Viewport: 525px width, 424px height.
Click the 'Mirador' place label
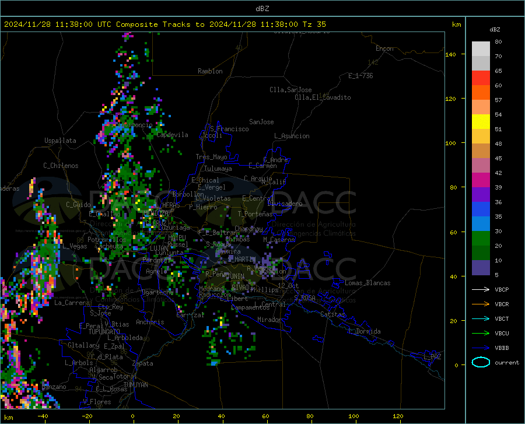pos(269,320)
